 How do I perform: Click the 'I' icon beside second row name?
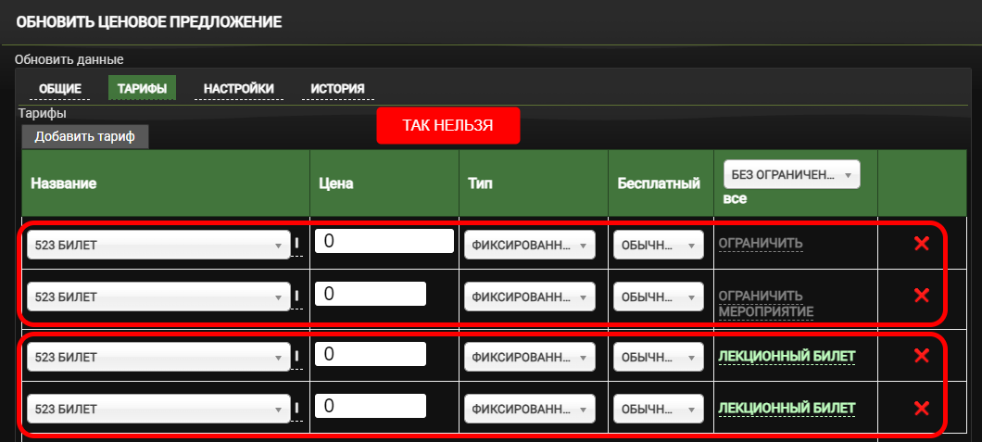[x=297, y=297]
